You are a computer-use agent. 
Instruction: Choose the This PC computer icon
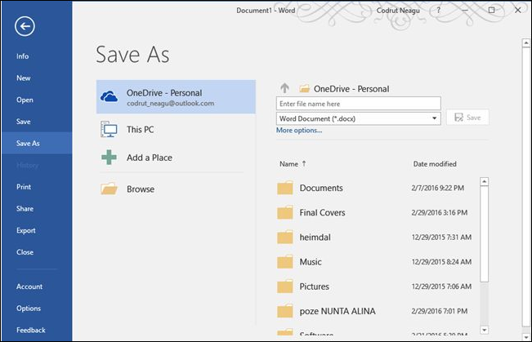[x=109, y=129]
